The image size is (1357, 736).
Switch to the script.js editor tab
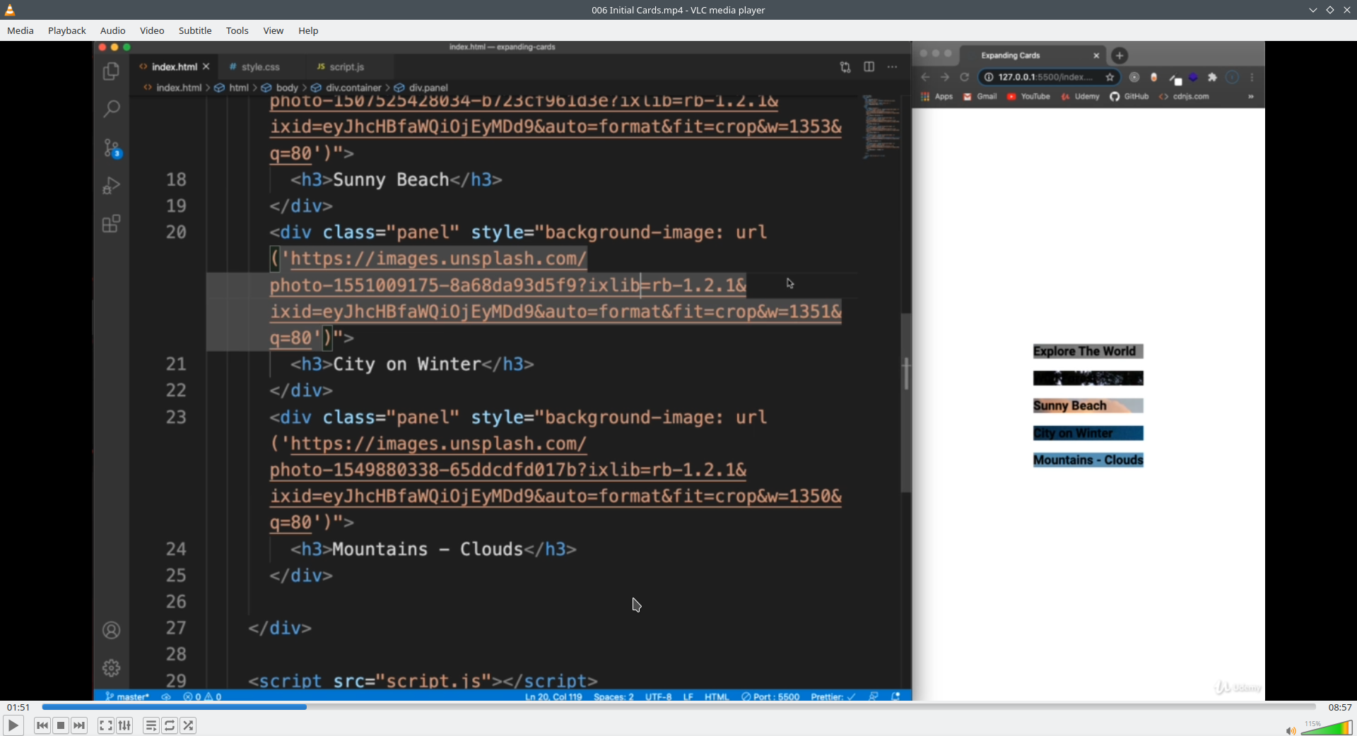pos(341,67)
